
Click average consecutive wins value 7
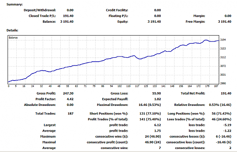[160, 148]
